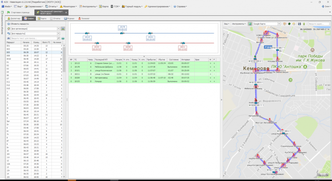Switch to the Технолог sub-tab
The width and height of the screenshot is (332, 181).
tap(84, 19)
